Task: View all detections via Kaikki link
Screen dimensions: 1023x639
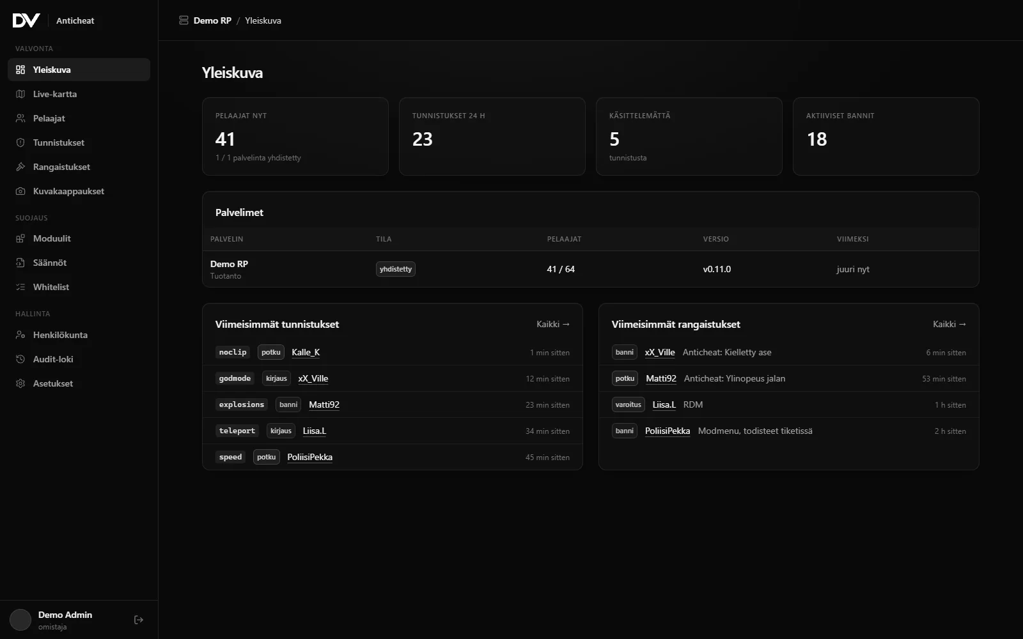Action: click(x=553, y=324)
